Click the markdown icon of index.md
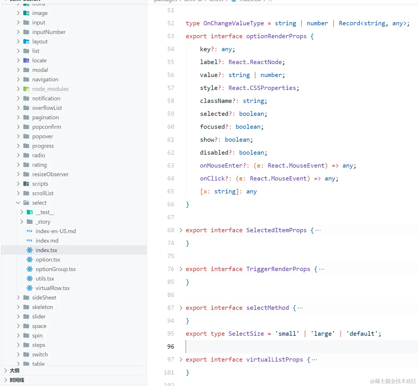 29,241
